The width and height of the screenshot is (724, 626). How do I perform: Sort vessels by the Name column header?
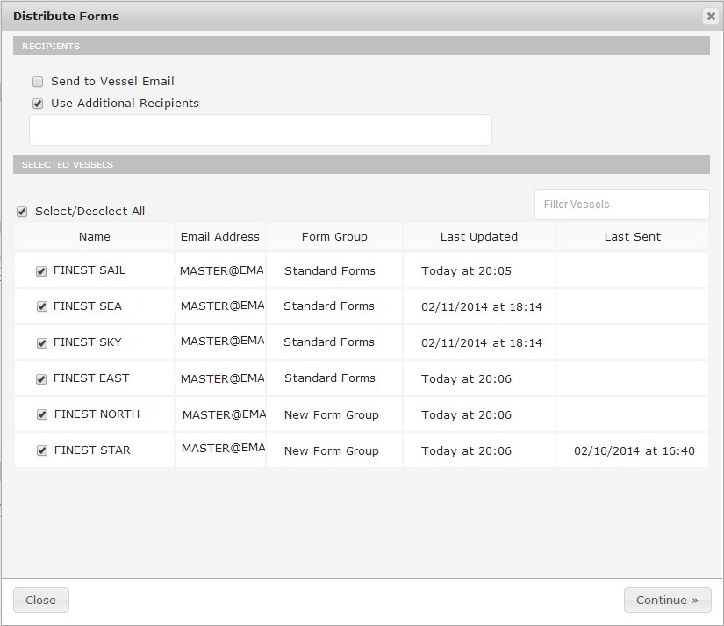[94, 236]
